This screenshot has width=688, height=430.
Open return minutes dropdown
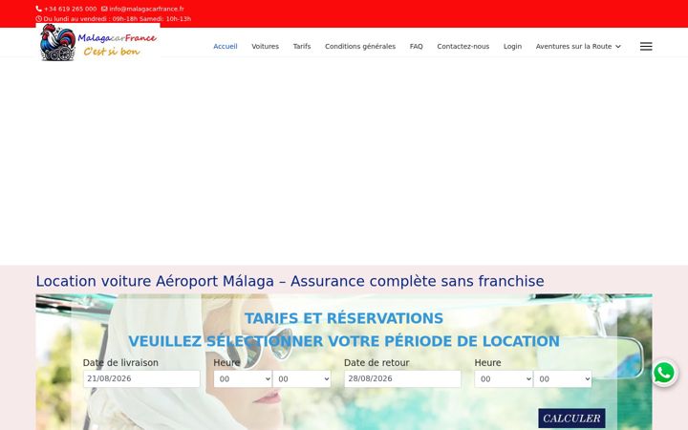[x=563, y=379]
